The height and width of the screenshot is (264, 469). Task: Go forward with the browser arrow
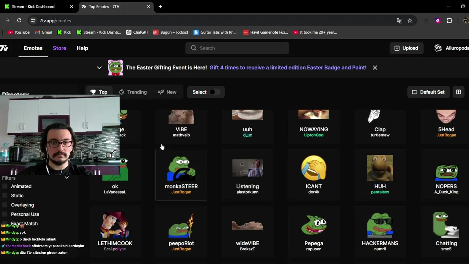[x=7, y=21]
